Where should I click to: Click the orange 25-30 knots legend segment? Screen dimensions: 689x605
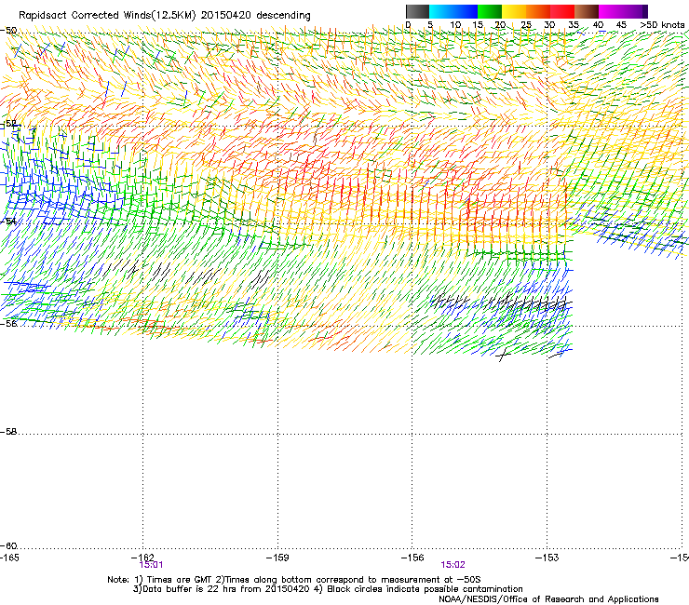click(538, 11)
